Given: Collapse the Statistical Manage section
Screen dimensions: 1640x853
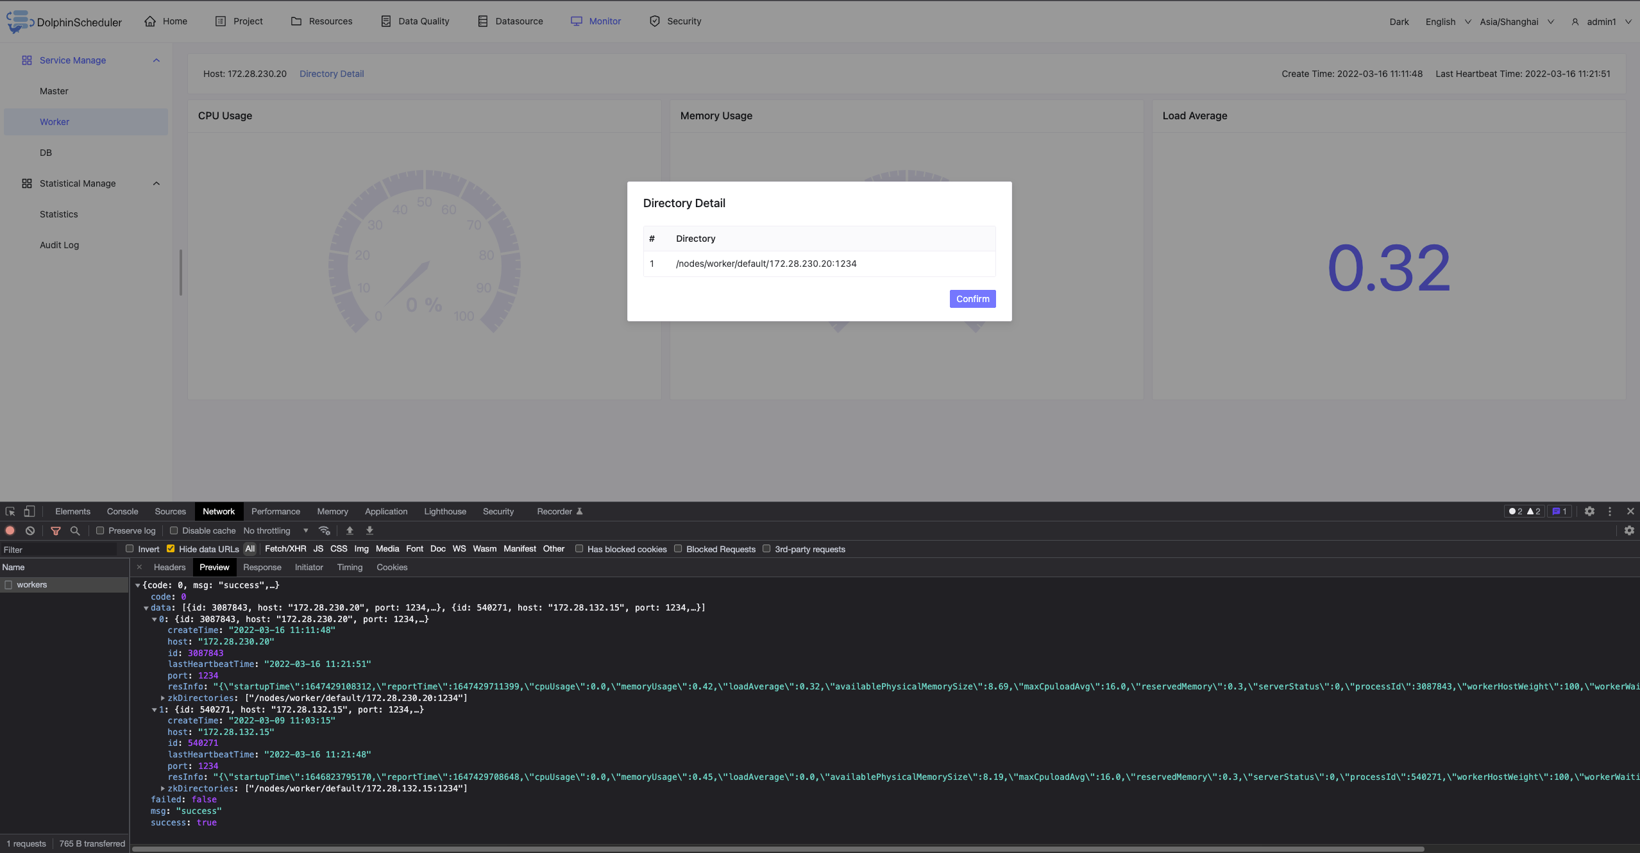Looking at the screenshot, I should point(156,183).
